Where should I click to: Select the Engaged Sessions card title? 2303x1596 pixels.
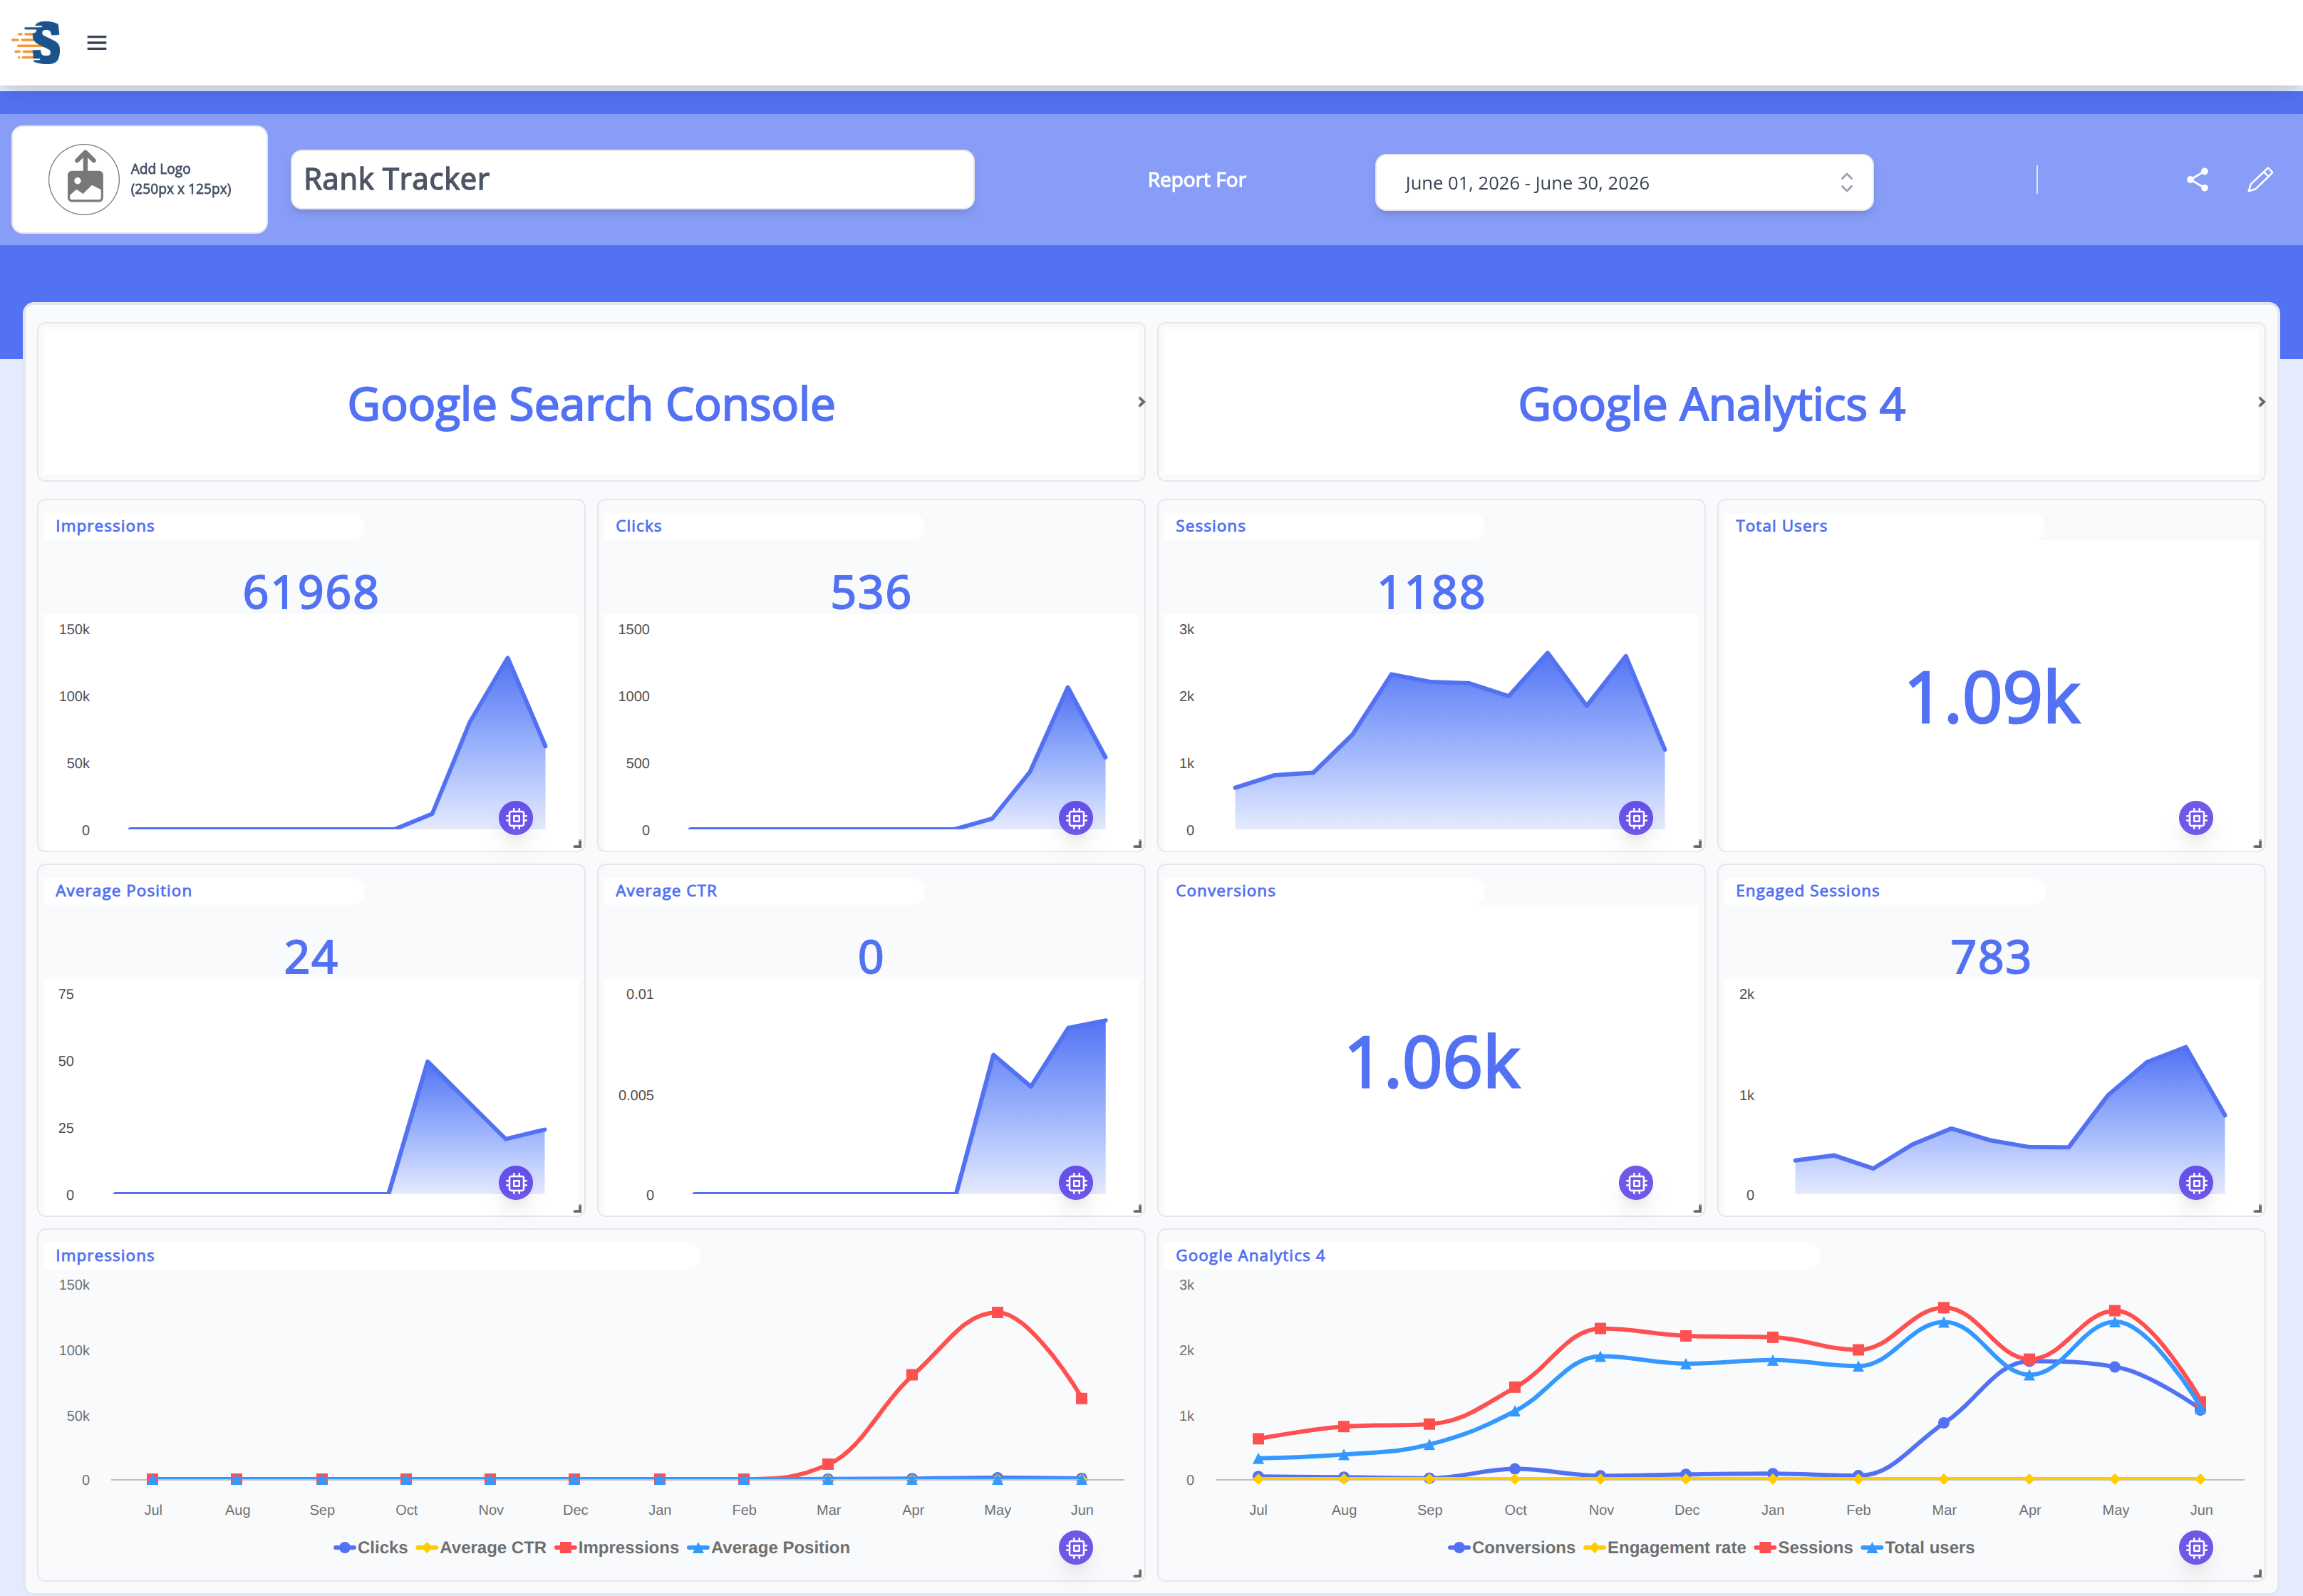click(x=1807, y=891)
